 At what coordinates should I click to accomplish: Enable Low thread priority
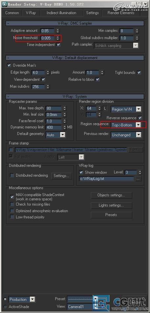[12, 217]
